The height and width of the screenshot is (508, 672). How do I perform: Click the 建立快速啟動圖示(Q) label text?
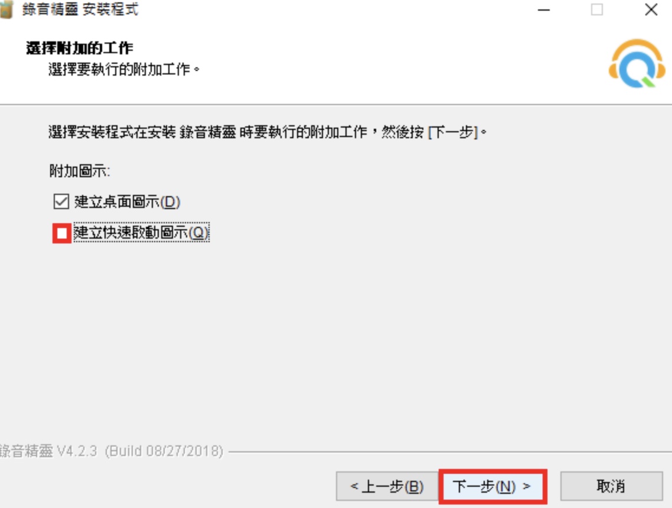142,232
